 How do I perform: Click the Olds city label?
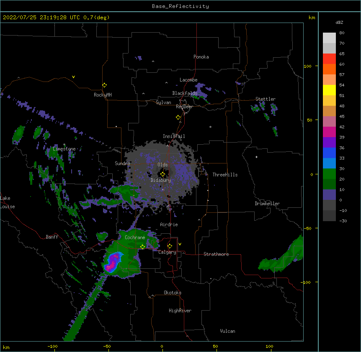point(162,165)
